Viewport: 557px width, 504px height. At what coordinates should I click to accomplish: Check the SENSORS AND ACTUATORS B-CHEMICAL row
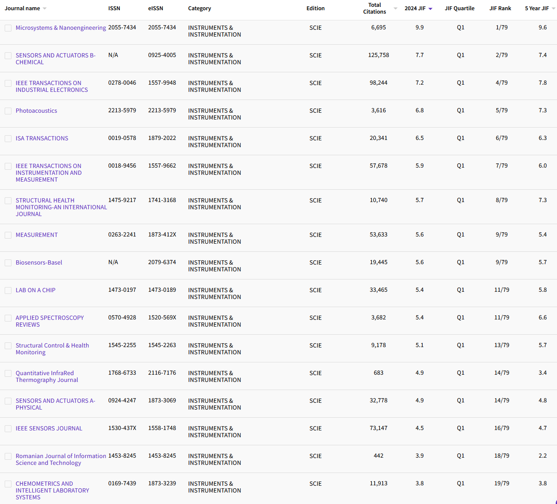8,56
